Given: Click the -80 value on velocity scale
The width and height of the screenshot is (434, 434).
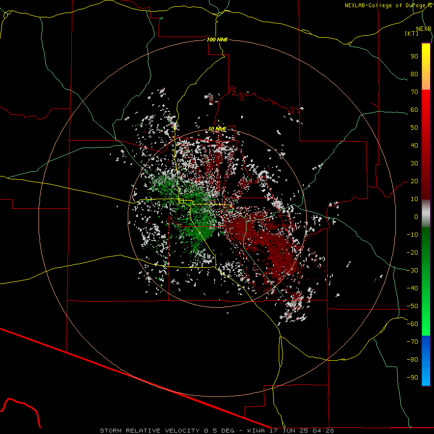Looking at the screenshot, I should tap(412, 360).
